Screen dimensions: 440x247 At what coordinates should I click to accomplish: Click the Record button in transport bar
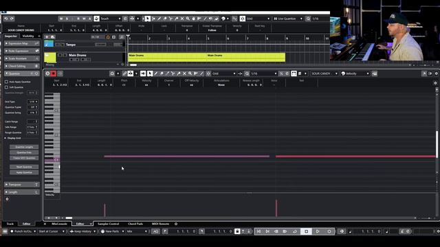tap(329, 231)
